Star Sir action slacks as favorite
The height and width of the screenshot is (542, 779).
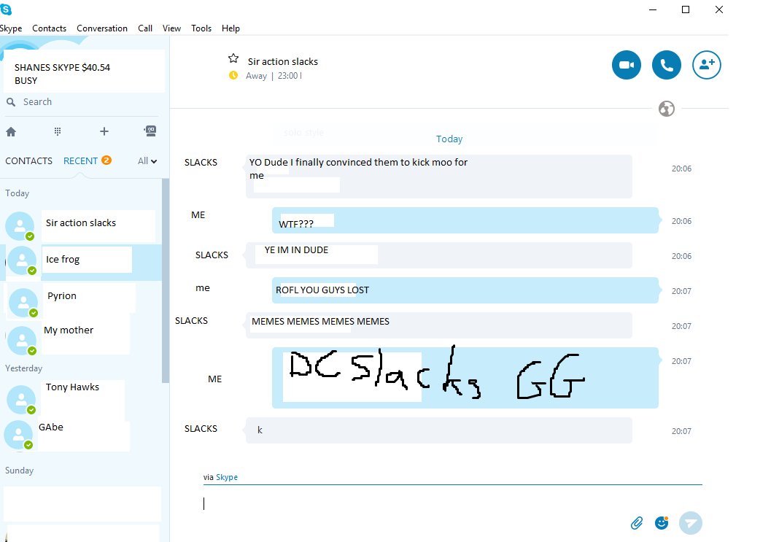pos(233,58)
